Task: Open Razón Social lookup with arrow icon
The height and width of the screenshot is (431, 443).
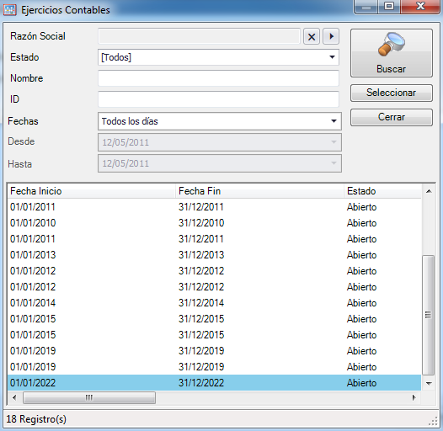Action: click(331, 36)
